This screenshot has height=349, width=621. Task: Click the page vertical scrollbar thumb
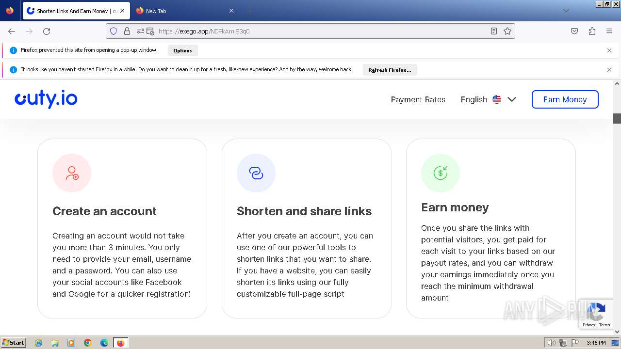617,118
